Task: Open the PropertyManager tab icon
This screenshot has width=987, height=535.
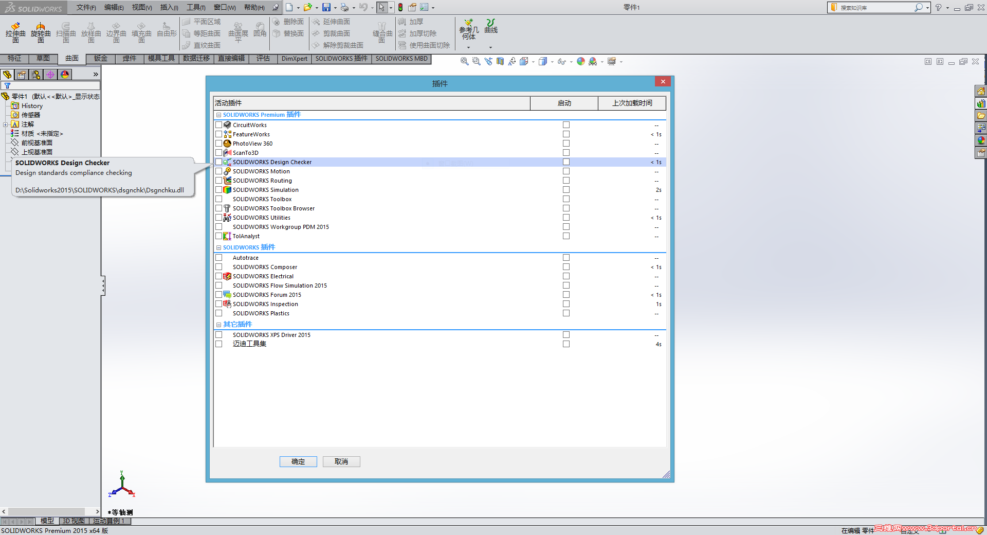Action: click(x=22, y=75)
